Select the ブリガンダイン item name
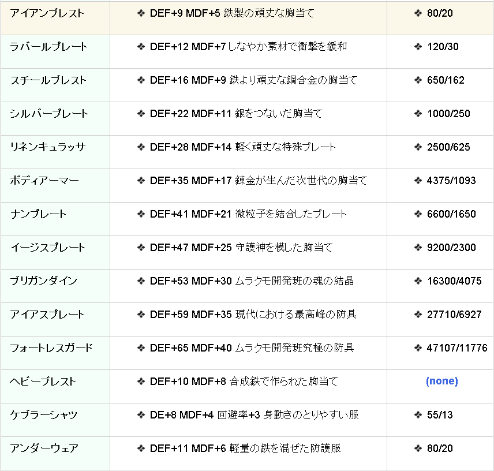This screenshot has height=471, width=494. 43,281
